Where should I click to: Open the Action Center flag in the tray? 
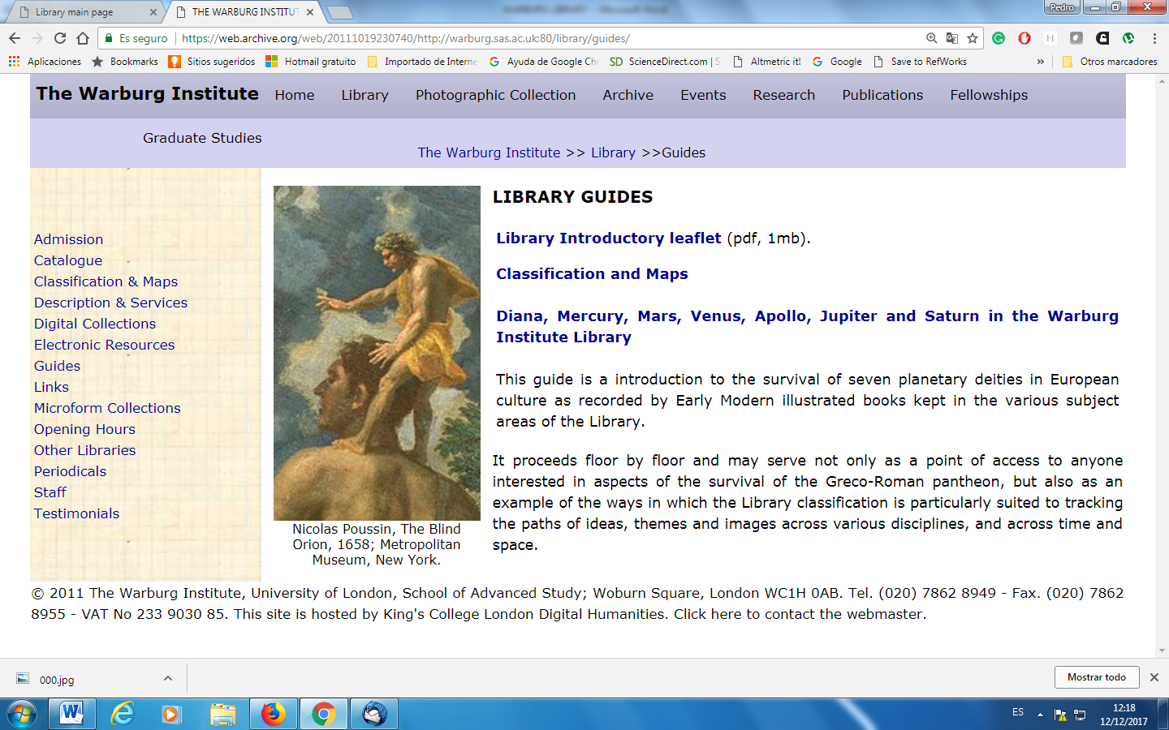click(x=1060, y=715)
